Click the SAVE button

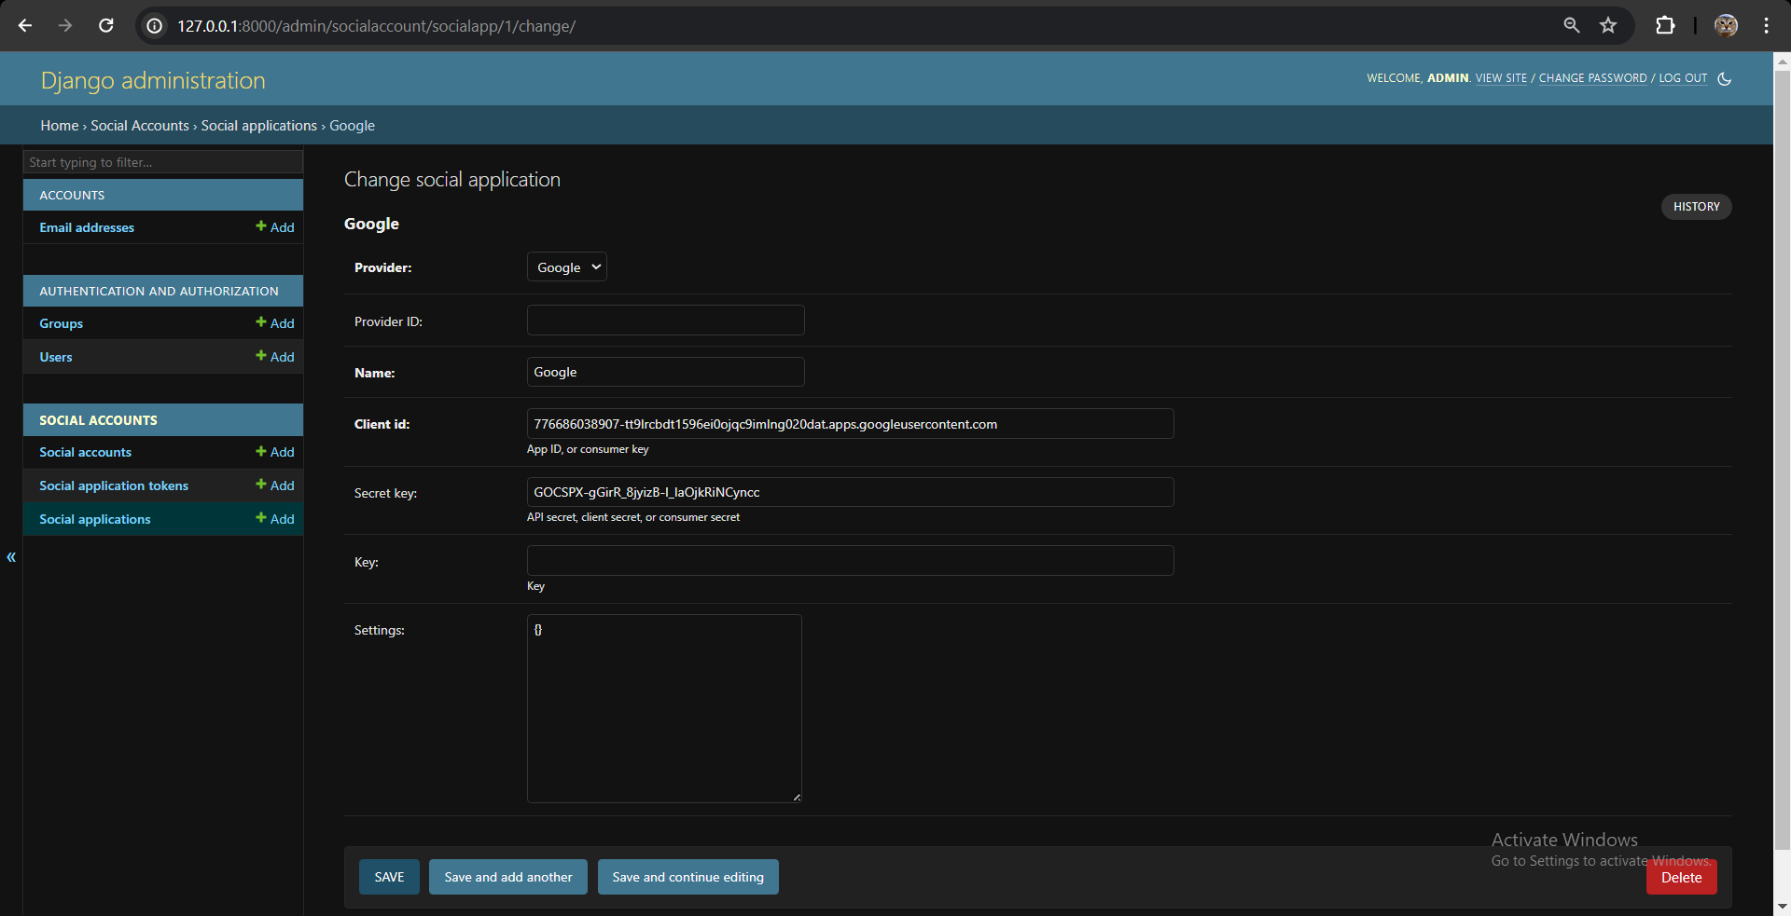[x=389, y=877]
